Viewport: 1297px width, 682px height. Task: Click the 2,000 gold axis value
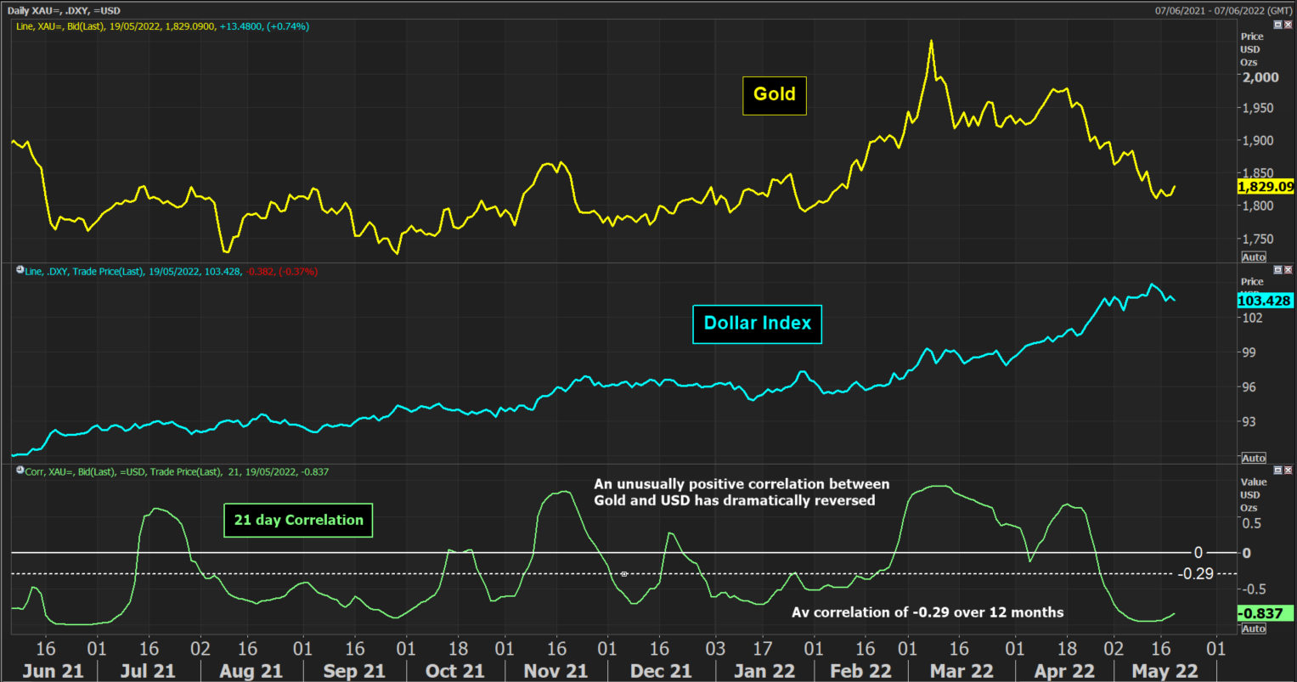coord(1260,77)
